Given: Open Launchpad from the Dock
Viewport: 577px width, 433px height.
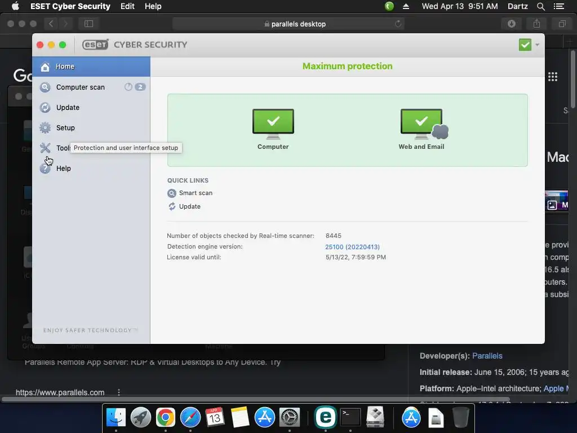Looking at the screenshot, I should coord(140,417).
